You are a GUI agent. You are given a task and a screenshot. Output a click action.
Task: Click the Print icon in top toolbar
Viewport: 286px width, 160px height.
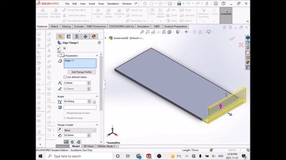[x=179, y=4]
